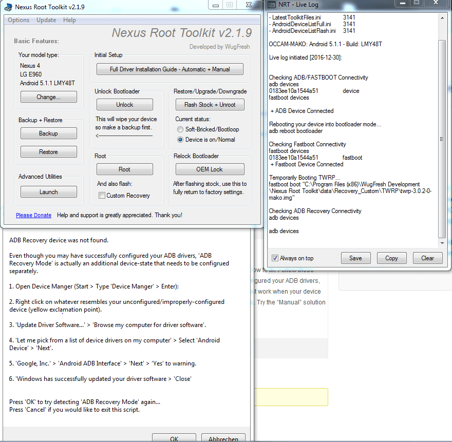Image resolution: width=452 pixels, height=442 pixels.
Task: Click 'Checking Fastboot Connectivity' log line
Action: (x=307, y=144)
